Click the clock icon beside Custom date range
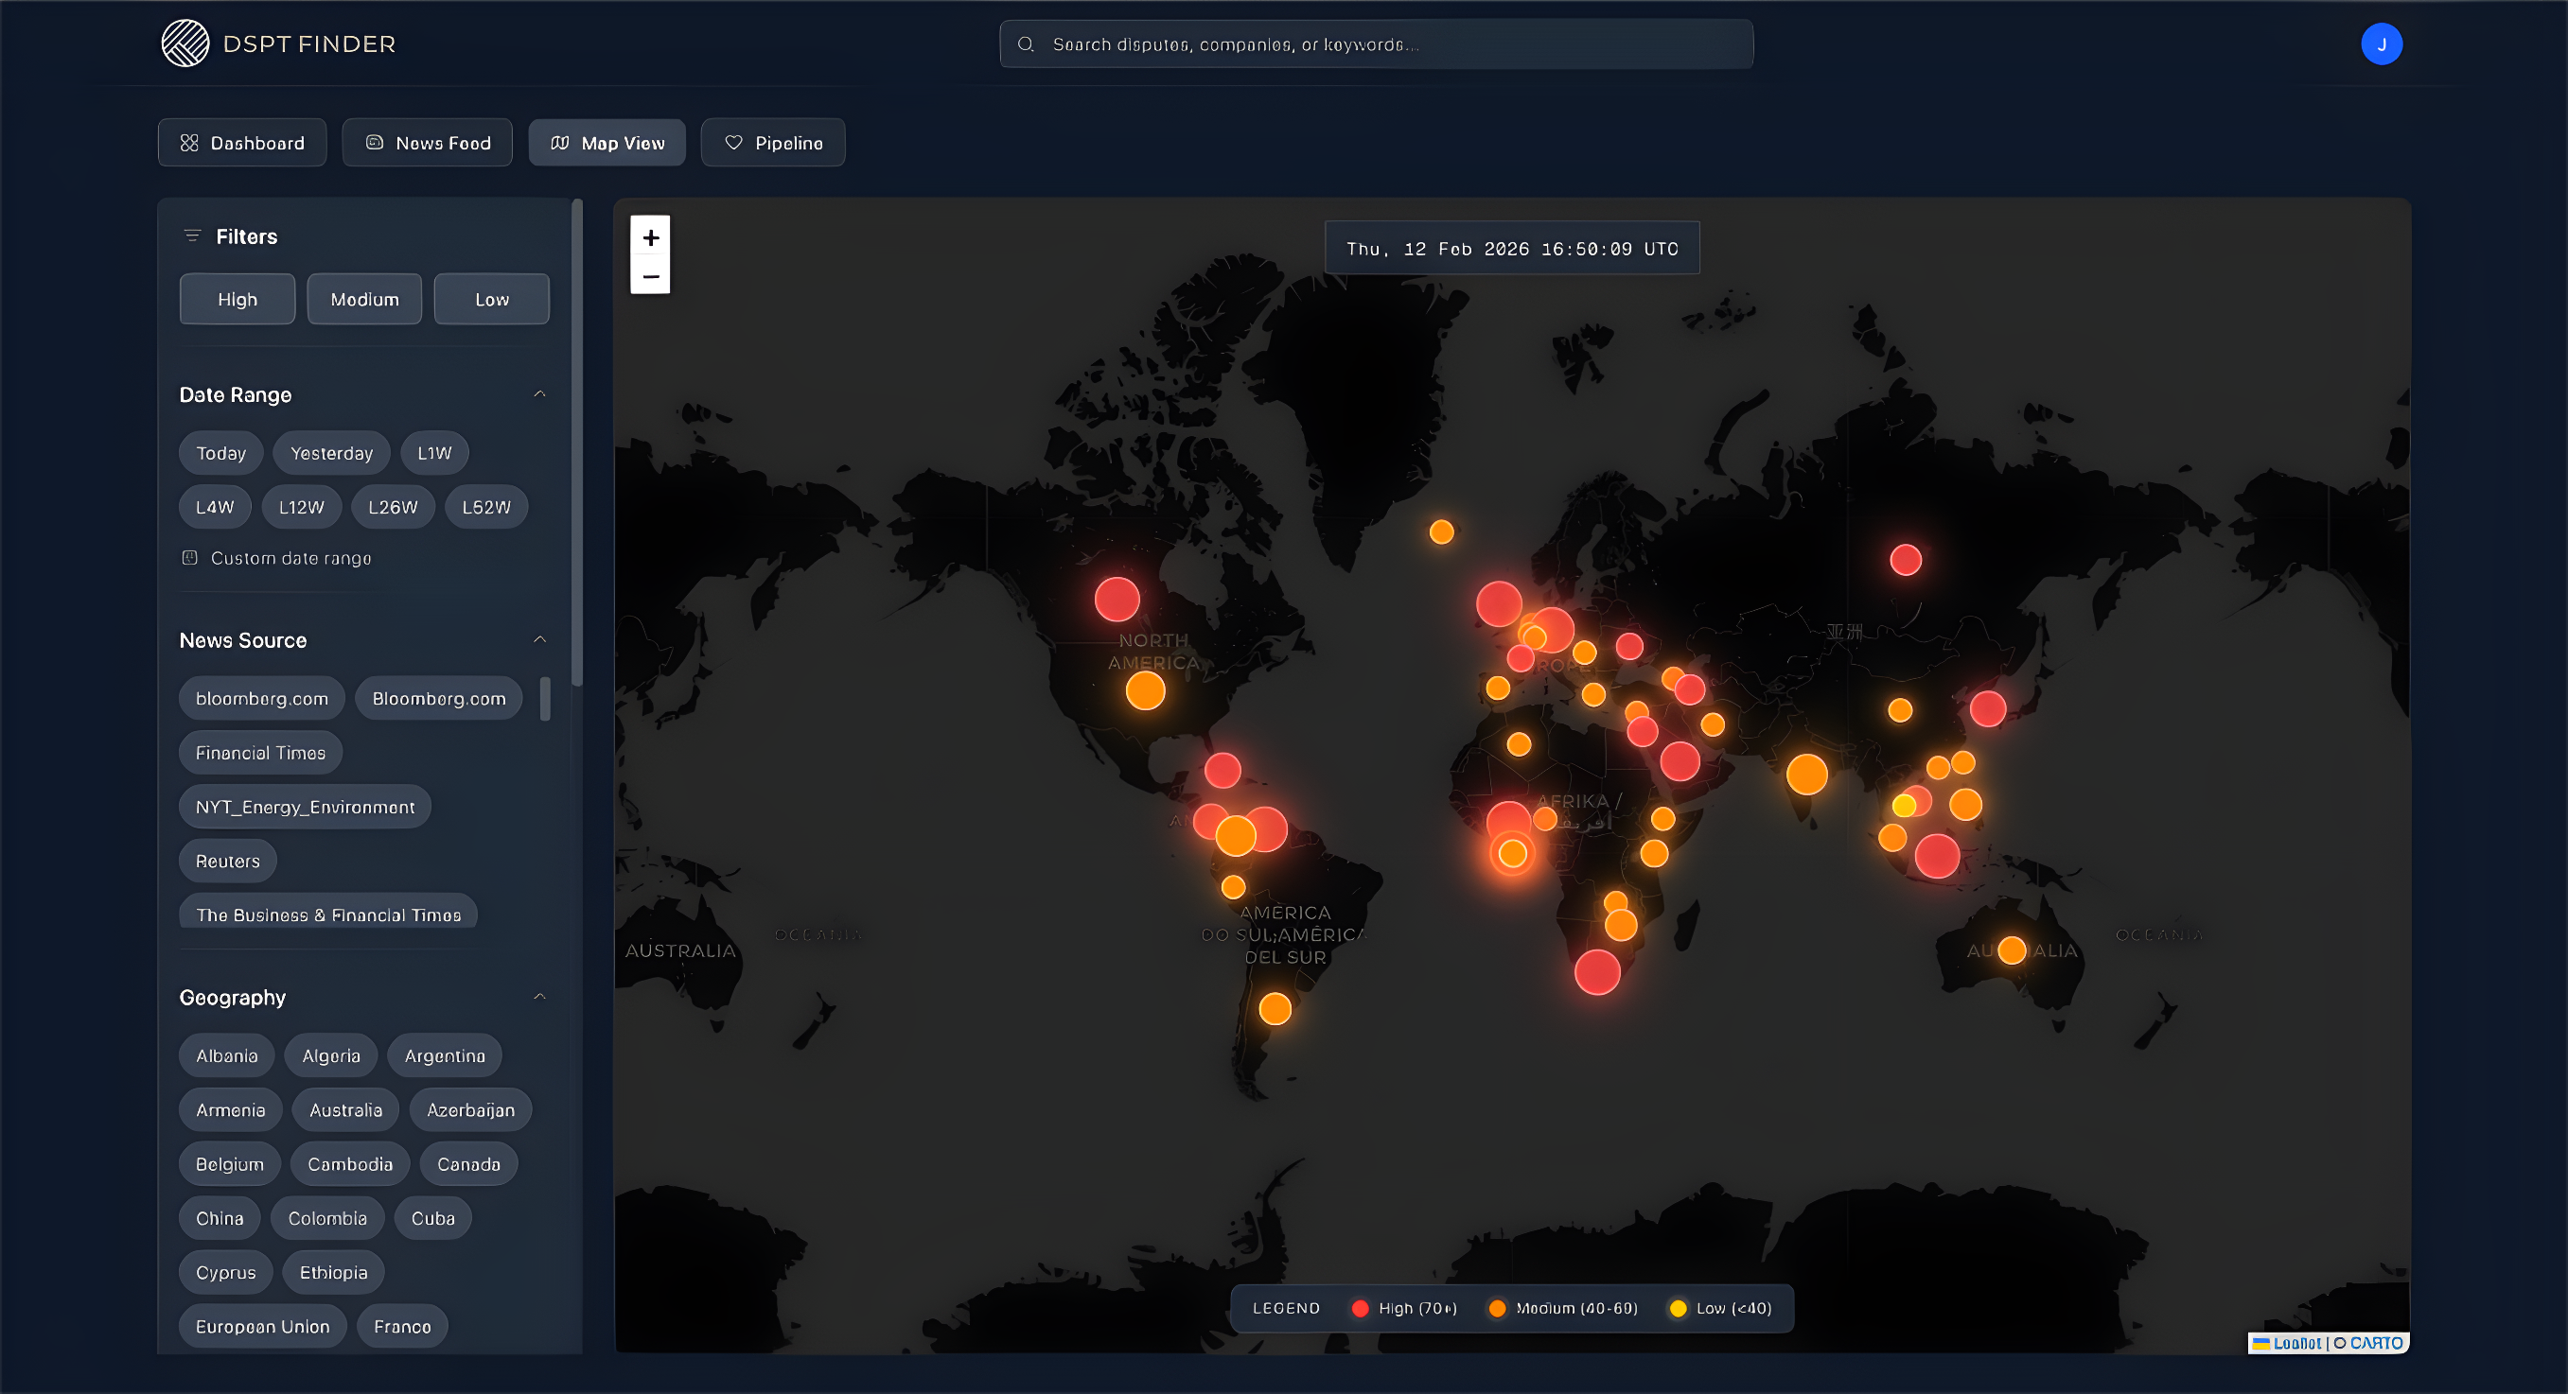The height and width of the screenshot is (1394, 2568). (x=189, y=558)
